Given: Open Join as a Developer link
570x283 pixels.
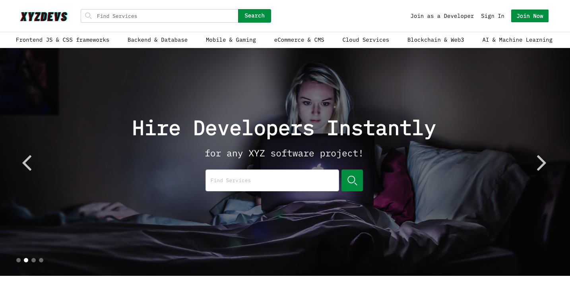Looking at the screenshot, I should coord(442,16).
